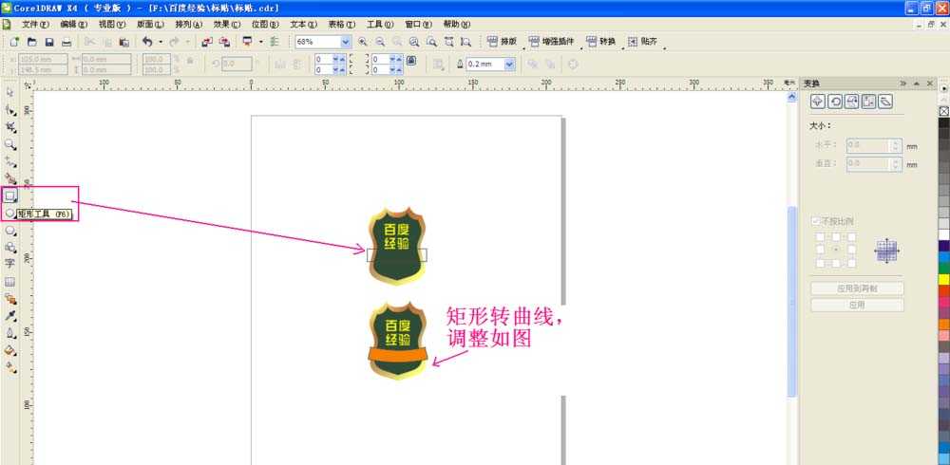Open the 效果 menu

coord(226,24)
